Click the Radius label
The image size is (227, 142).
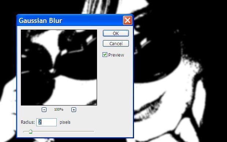[x=28, y=122]
